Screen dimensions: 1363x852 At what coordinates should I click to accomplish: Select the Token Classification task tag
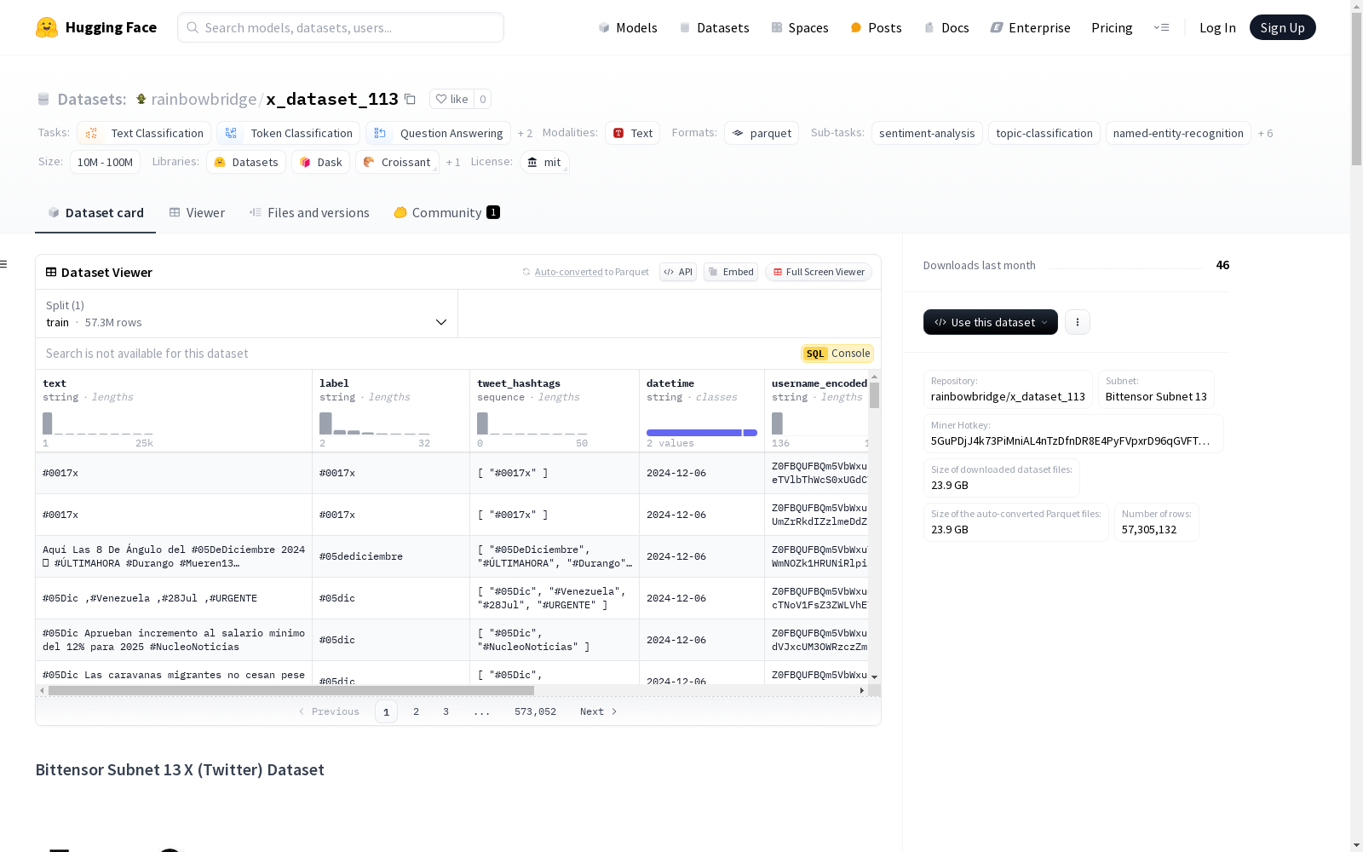click(288, 134)
